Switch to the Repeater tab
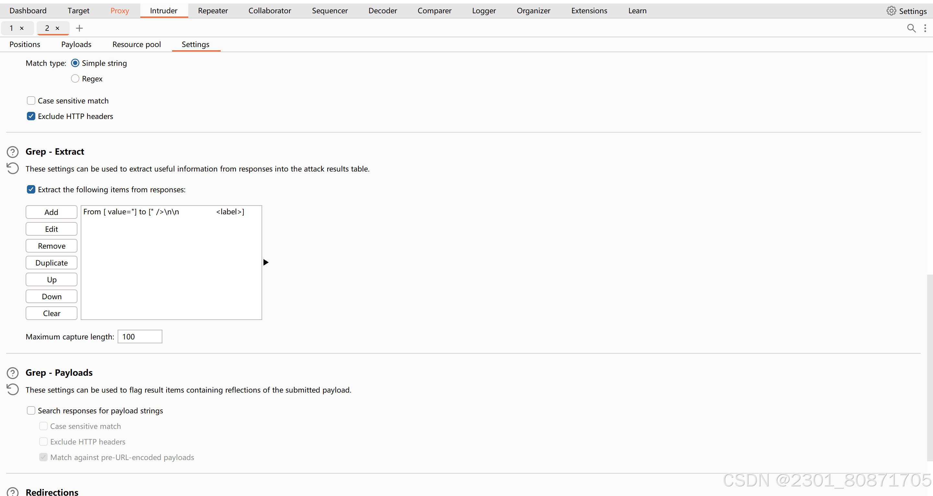 coord(213,11)
